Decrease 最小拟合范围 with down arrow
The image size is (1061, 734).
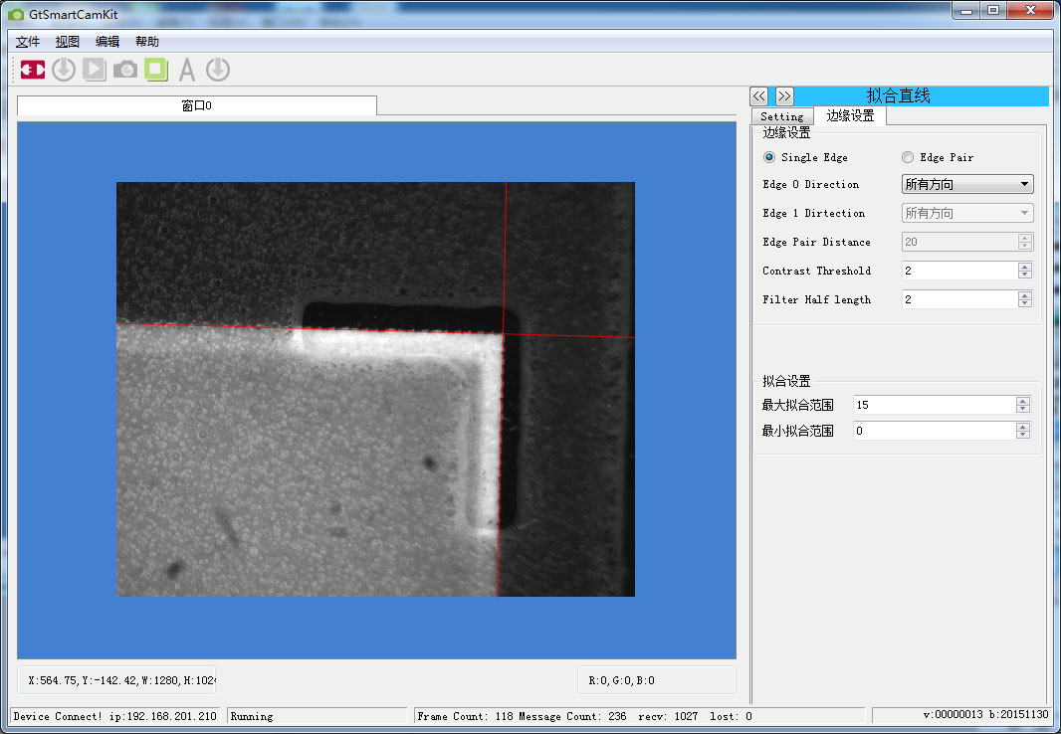1023,435
